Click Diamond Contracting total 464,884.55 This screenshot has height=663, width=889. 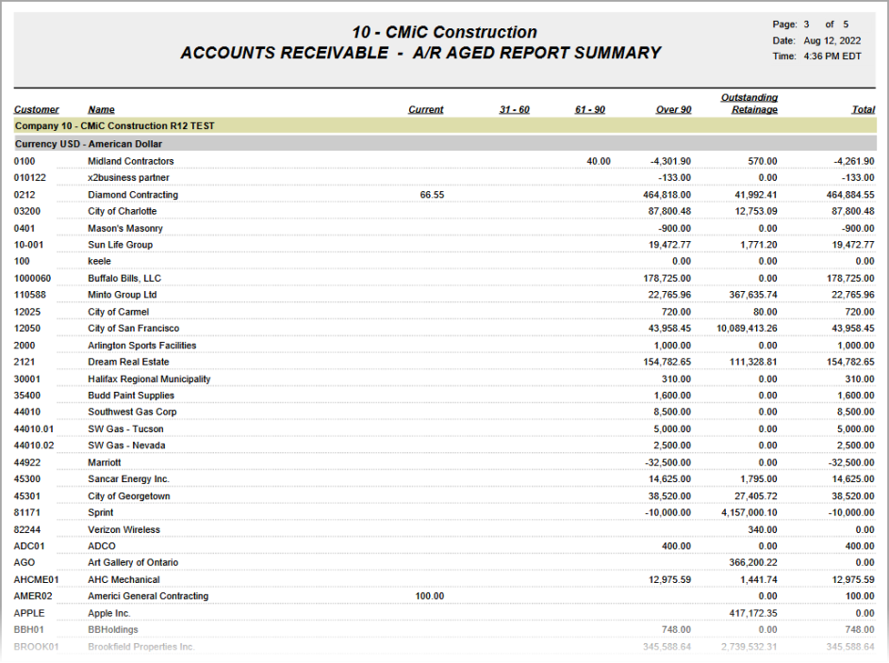click(850, 195)
